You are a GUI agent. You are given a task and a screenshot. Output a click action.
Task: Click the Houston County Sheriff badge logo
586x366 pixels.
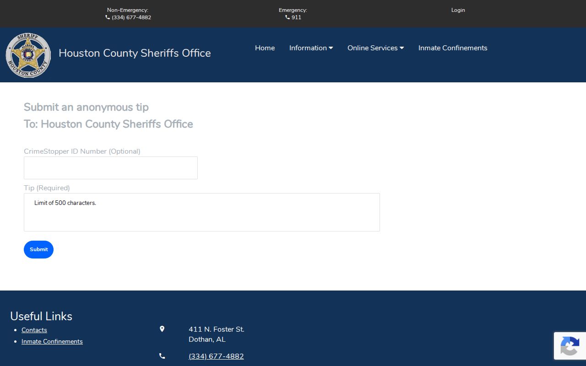(x=28, y=55)
